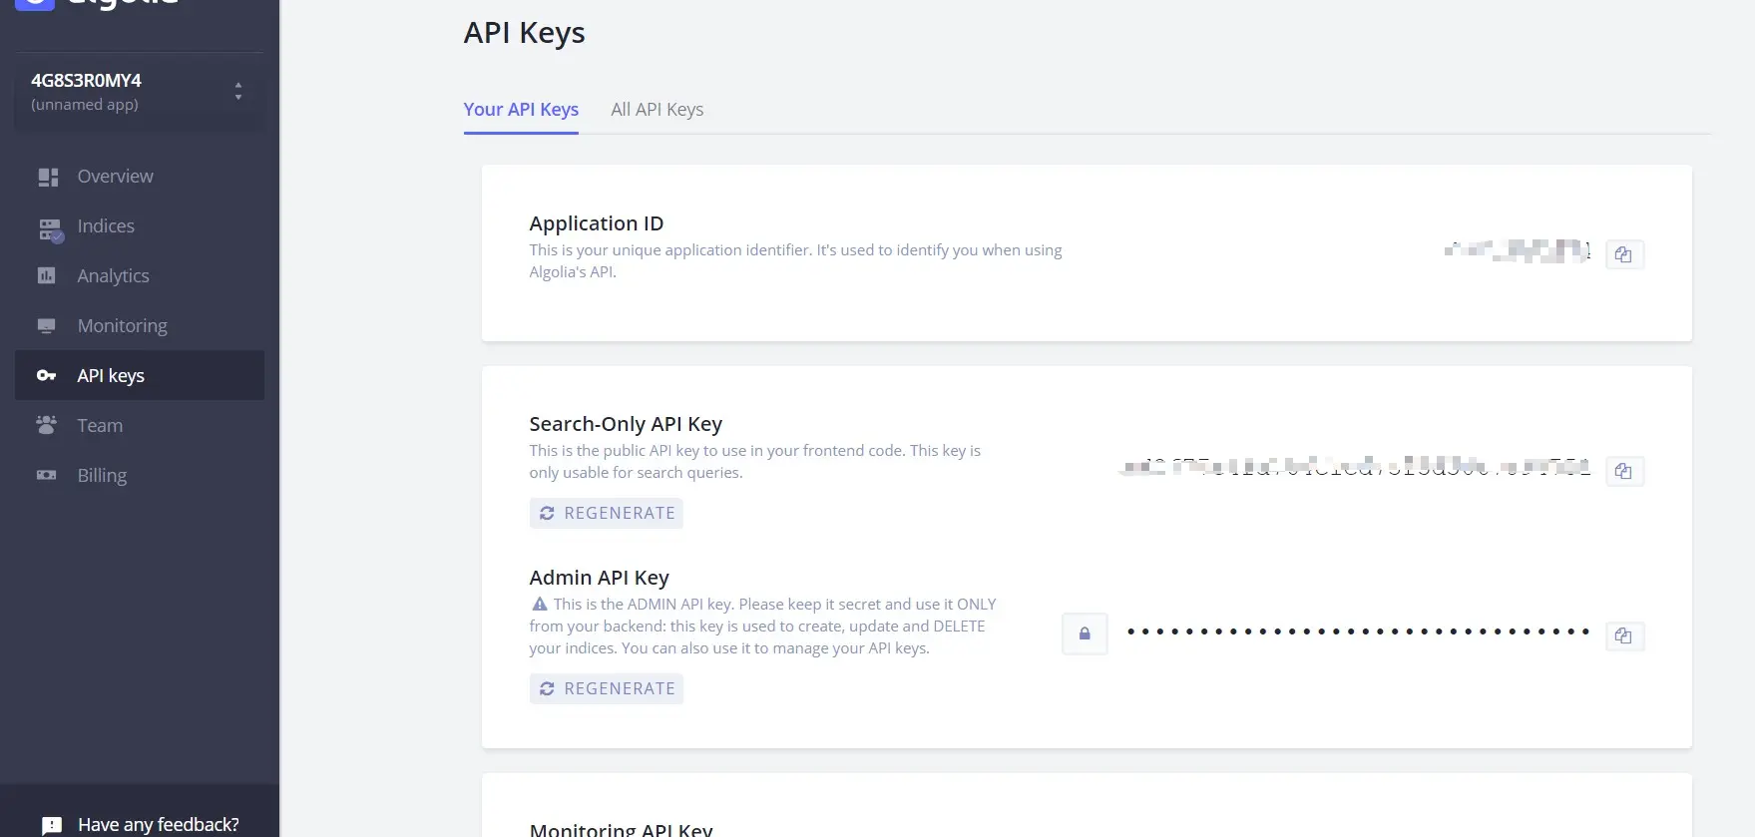Image resolution: width=1755 pixels, height=837 pixels.
Task: Click the Analytics chart icon
Action: click(47, 275)
